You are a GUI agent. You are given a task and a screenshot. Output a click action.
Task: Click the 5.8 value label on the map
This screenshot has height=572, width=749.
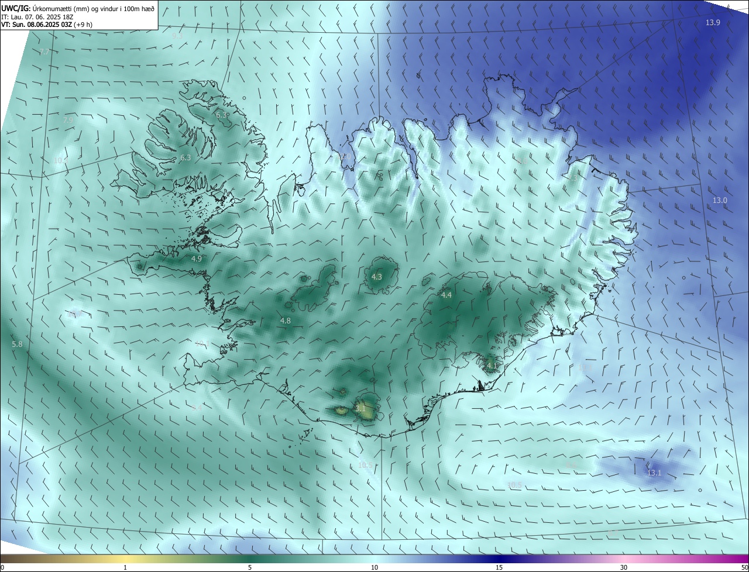coord(17,344)
